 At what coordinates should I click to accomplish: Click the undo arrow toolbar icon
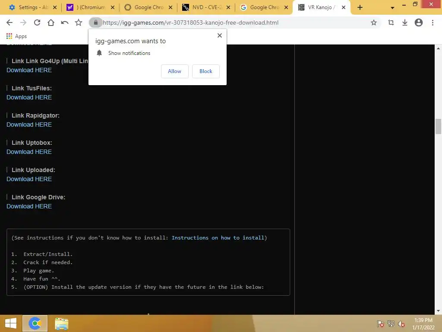pyautogui.click(x=65, y=22)
